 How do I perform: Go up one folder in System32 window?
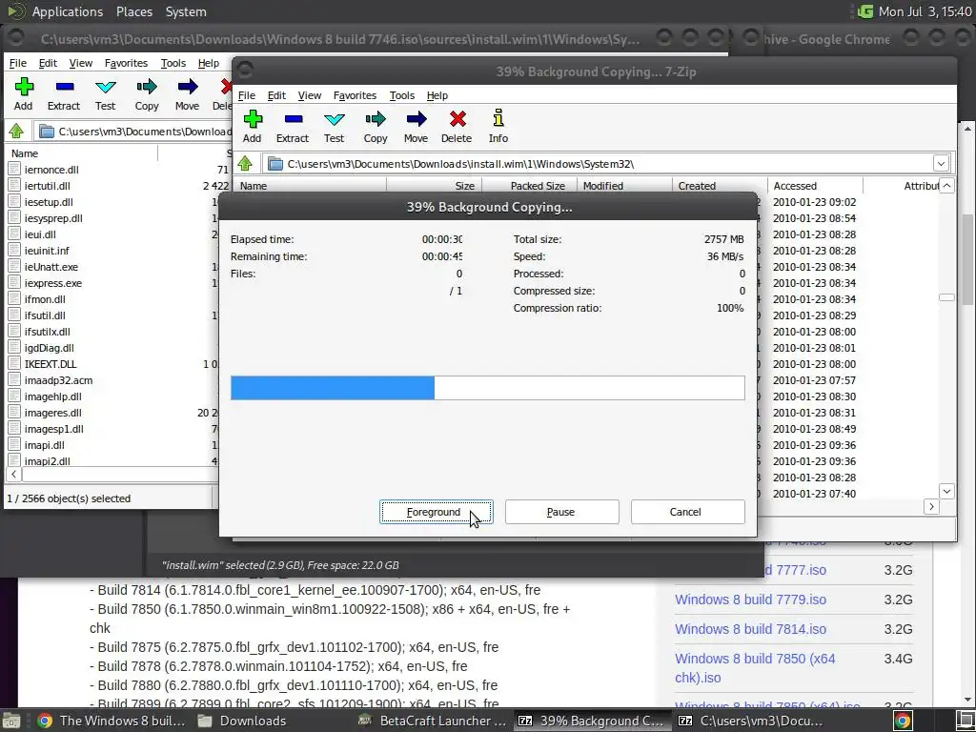point(245,164)
